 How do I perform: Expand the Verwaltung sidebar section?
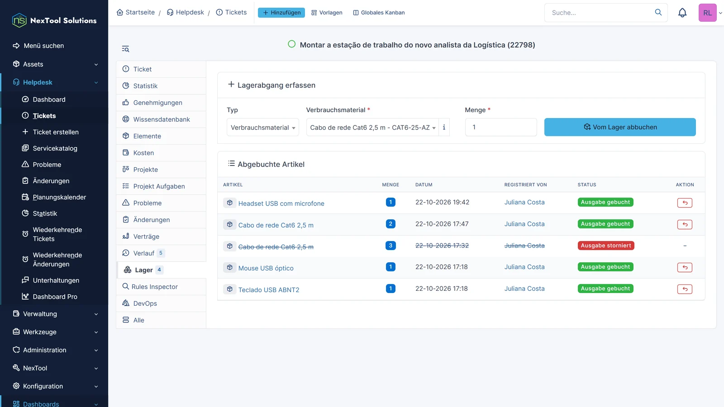click(x=54, y=314)
